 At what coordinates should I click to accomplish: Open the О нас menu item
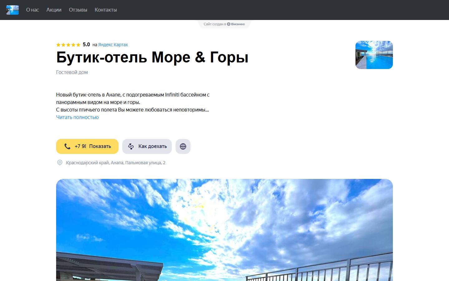[32, 10]
